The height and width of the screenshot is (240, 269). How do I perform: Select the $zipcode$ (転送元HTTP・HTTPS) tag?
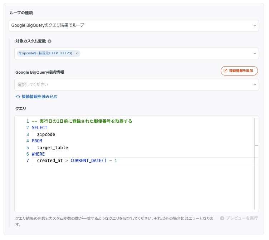tap(45, 53)
